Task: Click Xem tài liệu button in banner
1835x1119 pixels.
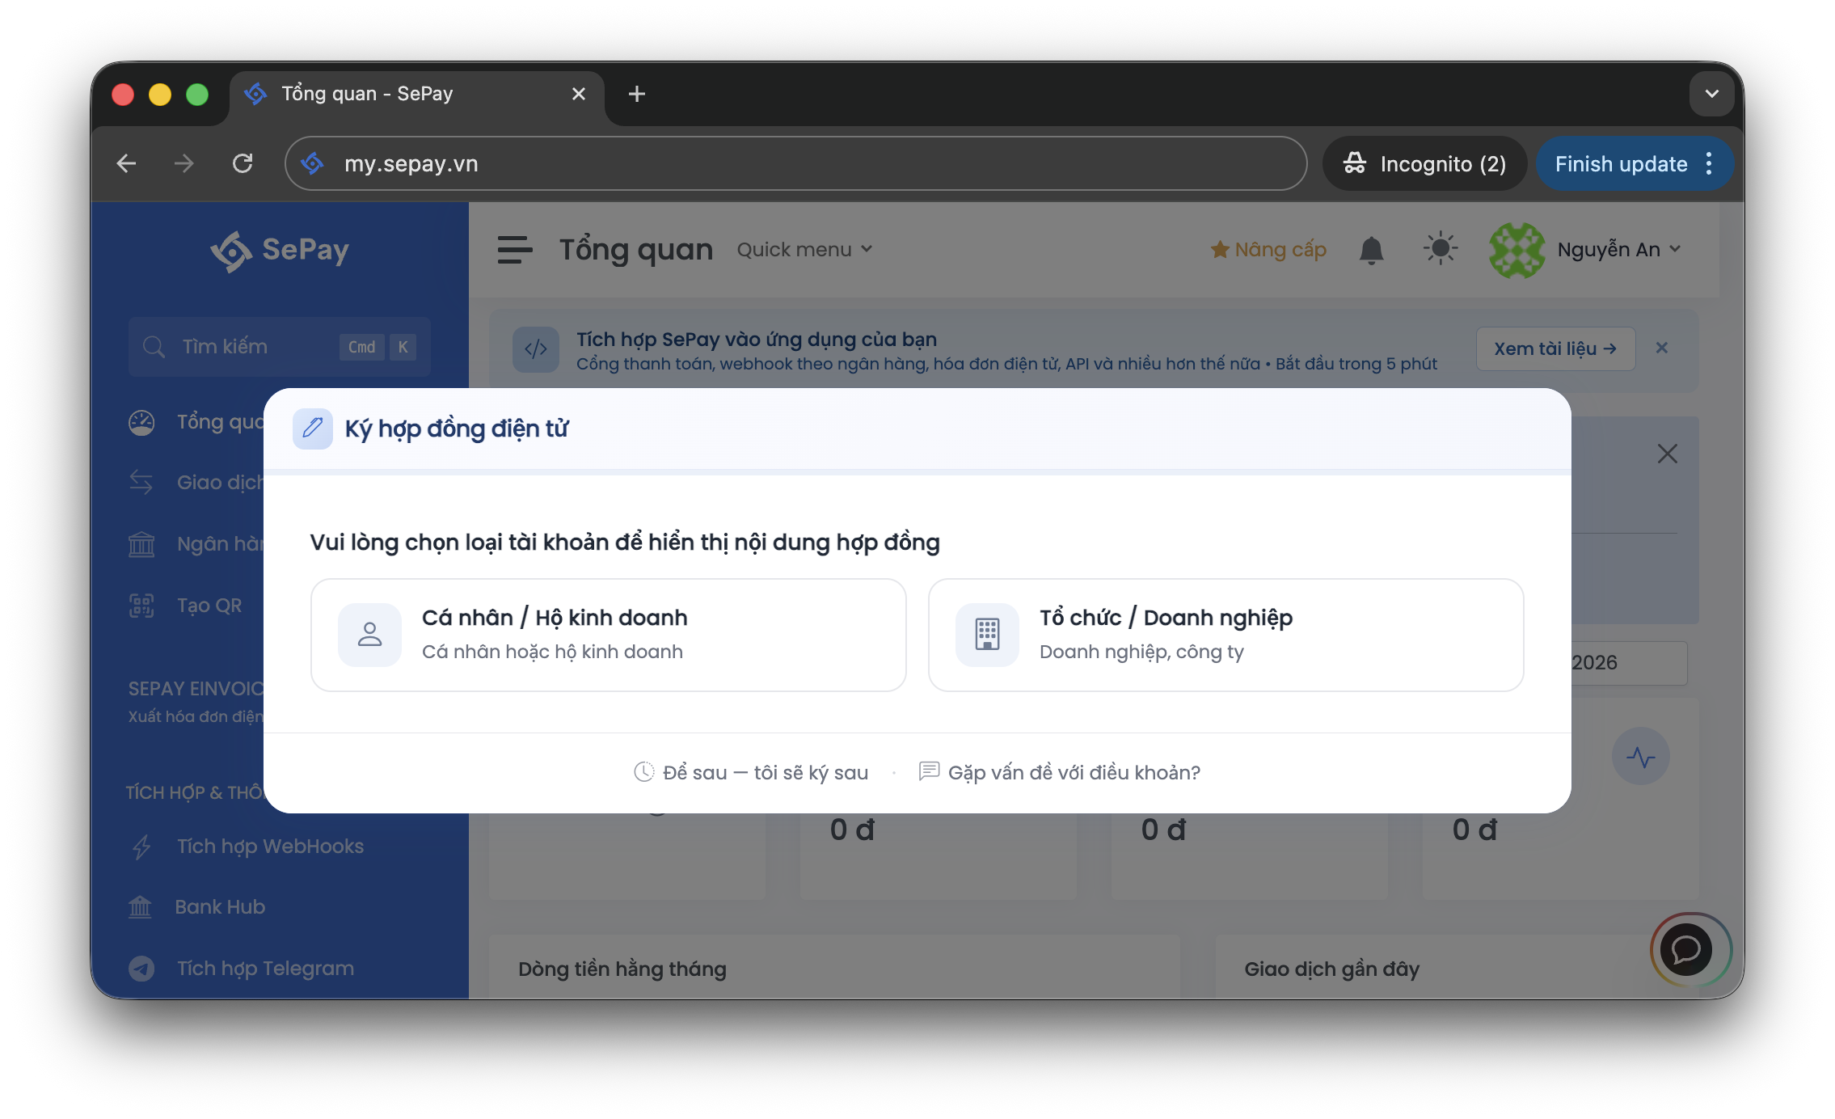Action: click(x=1555, y=348)
